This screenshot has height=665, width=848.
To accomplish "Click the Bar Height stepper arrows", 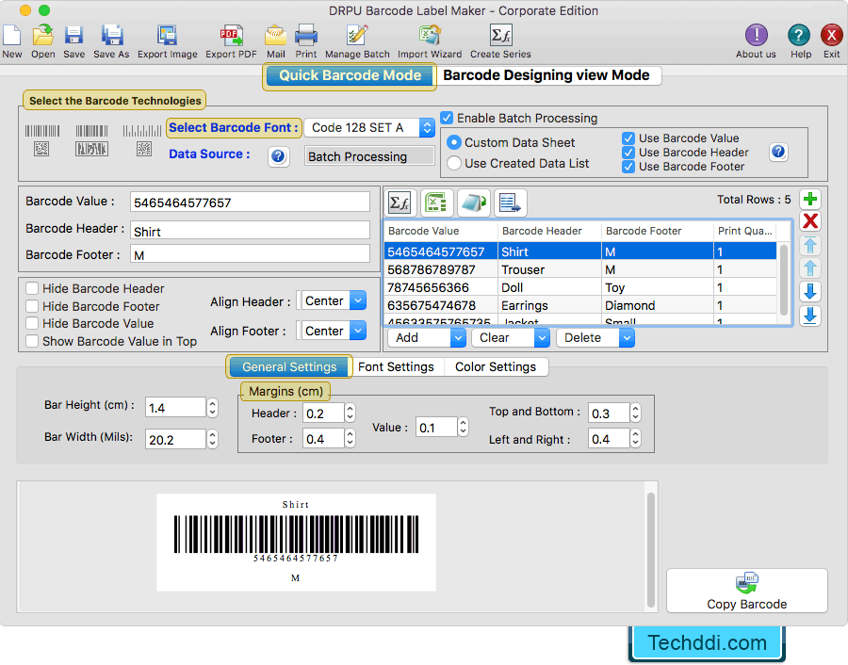I will (213, 408).
